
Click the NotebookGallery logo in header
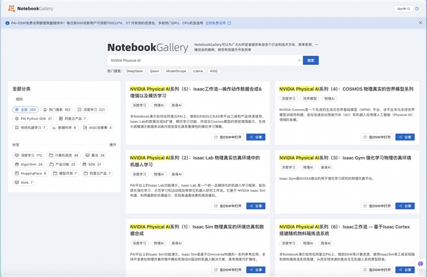tap(33, 9)
